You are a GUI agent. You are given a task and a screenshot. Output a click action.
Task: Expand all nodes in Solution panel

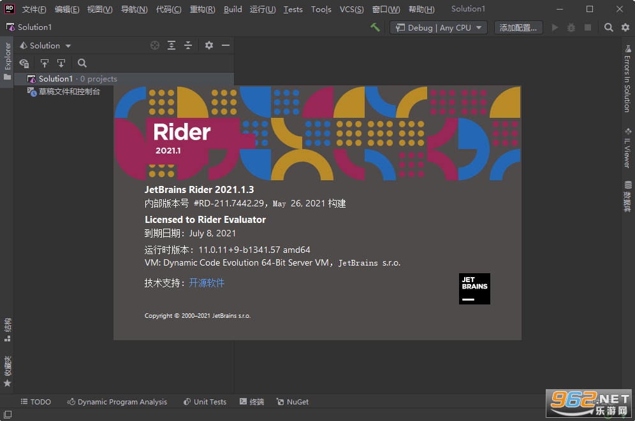[172, 45]
